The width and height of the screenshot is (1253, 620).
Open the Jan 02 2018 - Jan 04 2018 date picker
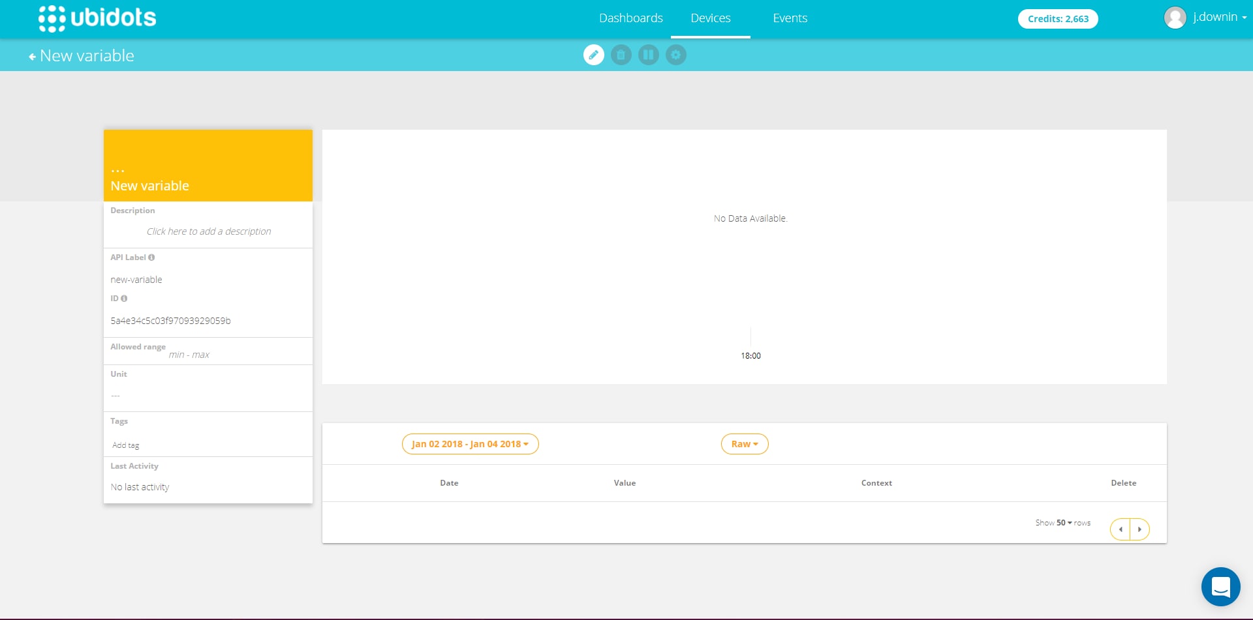point(469,444)
